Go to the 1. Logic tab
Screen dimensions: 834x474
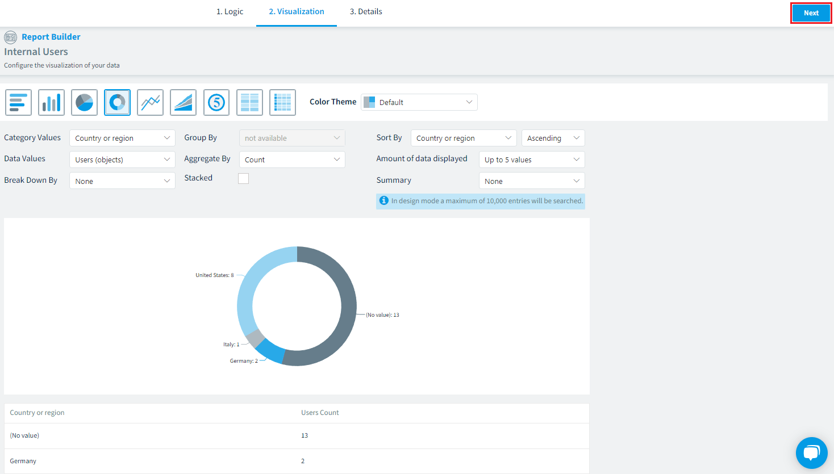click(x=230, y=11)
